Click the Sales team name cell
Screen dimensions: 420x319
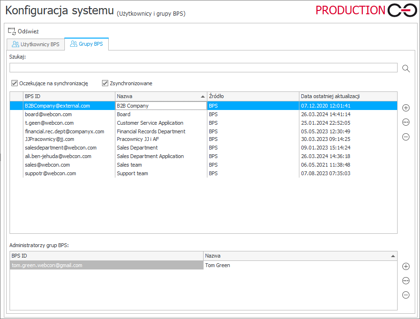pyautogui.click(x=161, y=165)
